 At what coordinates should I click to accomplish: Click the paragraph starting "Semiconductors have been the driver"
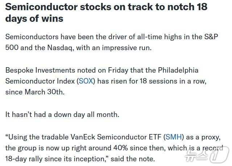point(65,36)
